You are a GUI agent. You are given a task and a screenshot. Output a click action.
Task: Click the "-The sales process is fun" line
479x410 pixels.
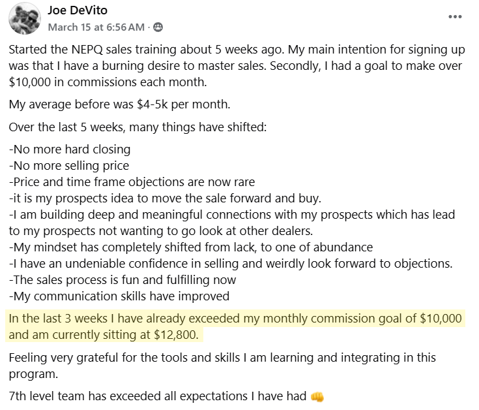tap(123, 279)
